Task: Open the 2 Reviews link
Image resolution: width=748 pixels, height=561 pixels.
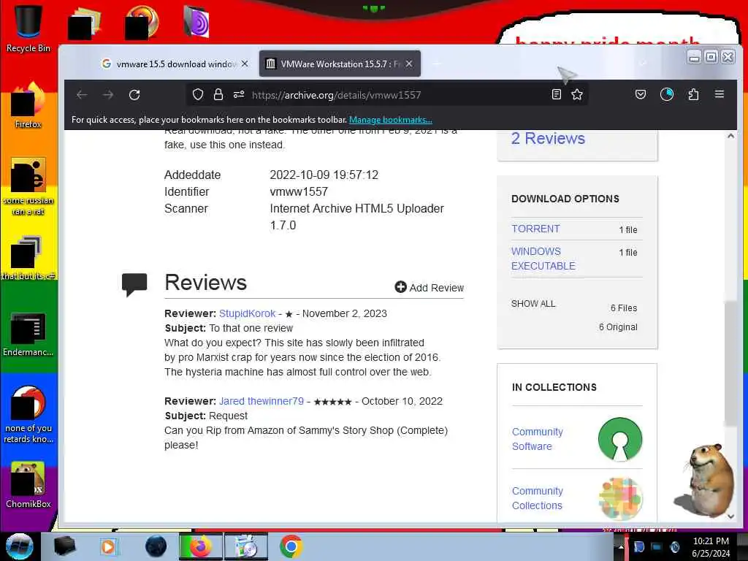Action: pos(548,138)
